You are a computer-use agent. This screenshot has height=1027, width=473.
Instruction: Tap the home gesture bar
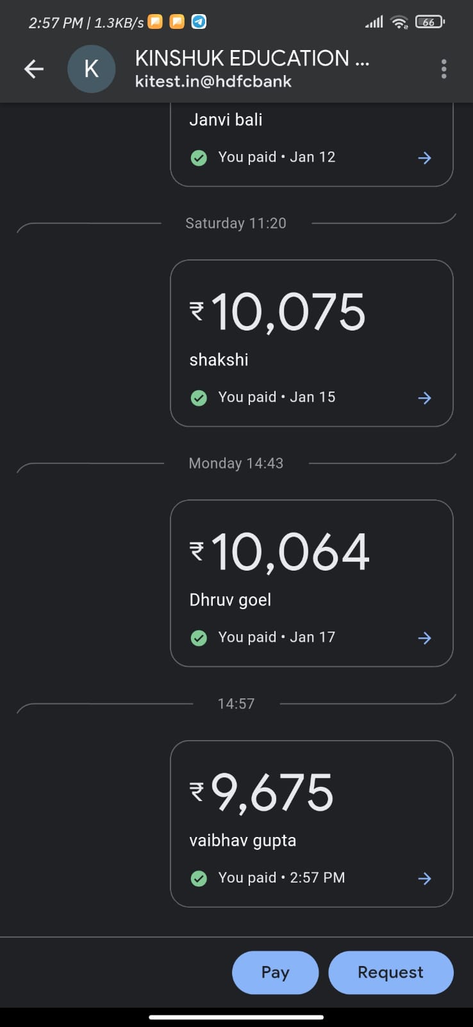tap(236, 1017)
